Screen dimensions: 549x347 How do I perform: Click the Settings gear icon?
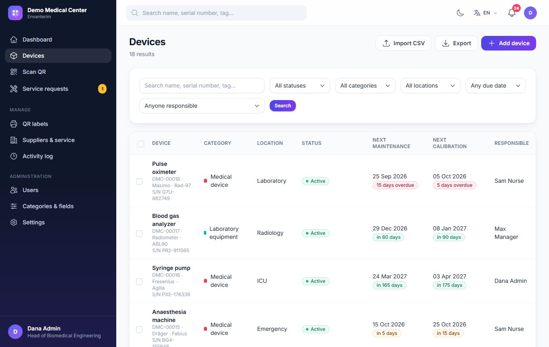14,222
